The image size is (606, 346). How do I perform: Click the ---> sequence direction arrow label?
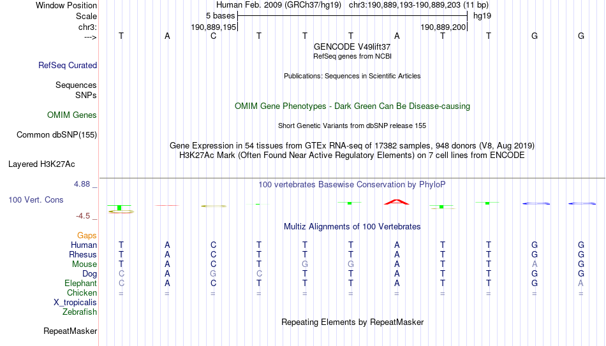point(91,37)
